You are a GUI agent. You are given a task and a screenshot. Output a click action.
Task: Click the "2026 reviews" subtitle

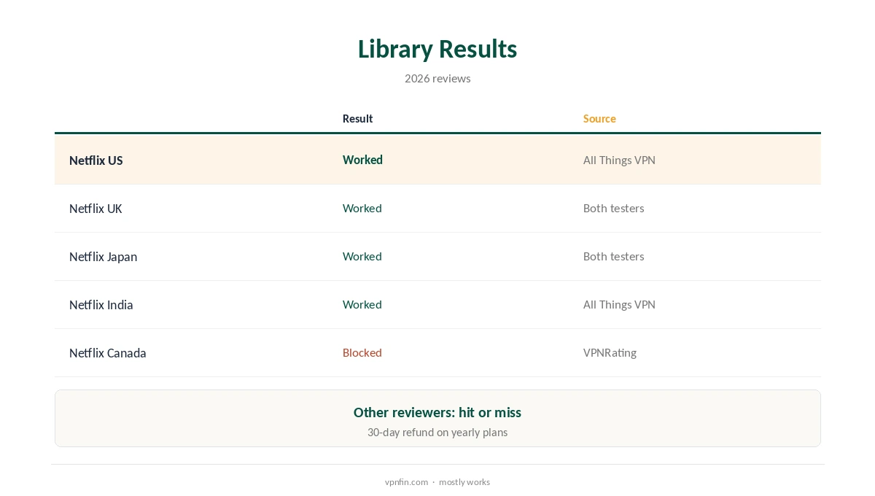pos(437,78)
